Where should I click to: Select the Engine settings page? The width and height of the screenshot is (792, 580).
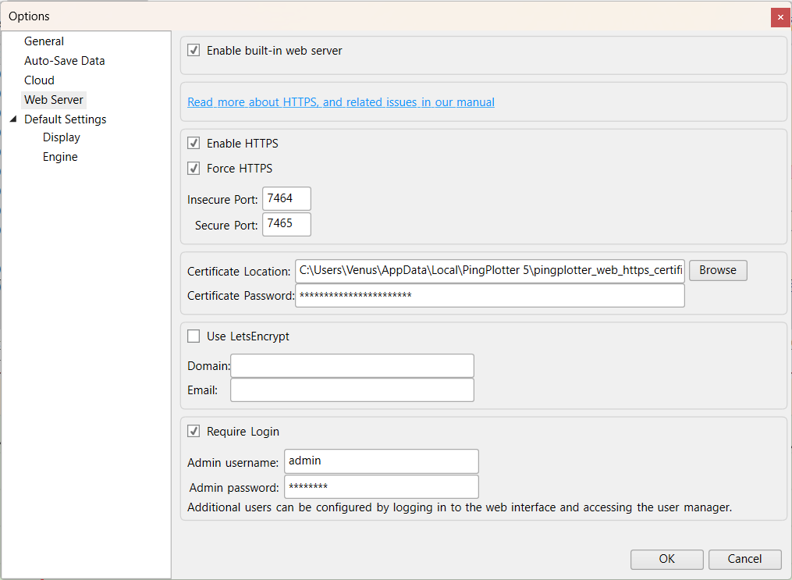(x=60, y=156)
